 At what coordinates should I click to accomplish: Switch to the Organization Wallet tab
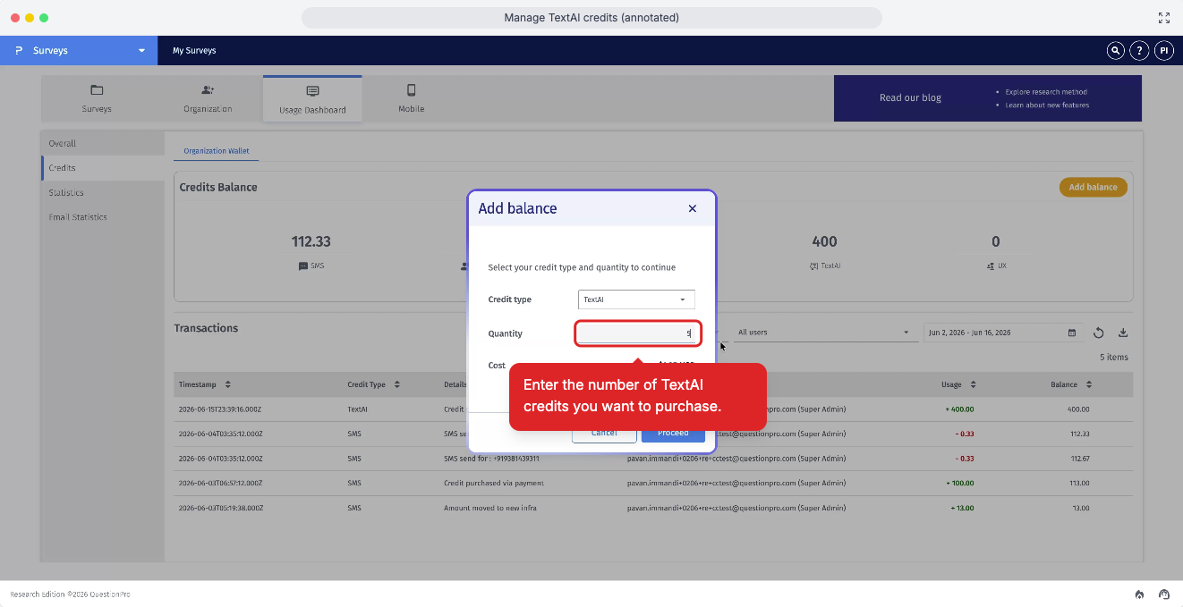pos(217,151)
